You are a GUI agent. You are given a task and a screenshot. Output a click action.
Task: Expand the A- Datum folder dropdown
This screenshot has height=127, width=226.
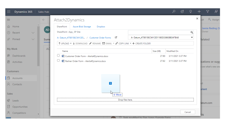(x=192, y=37)
